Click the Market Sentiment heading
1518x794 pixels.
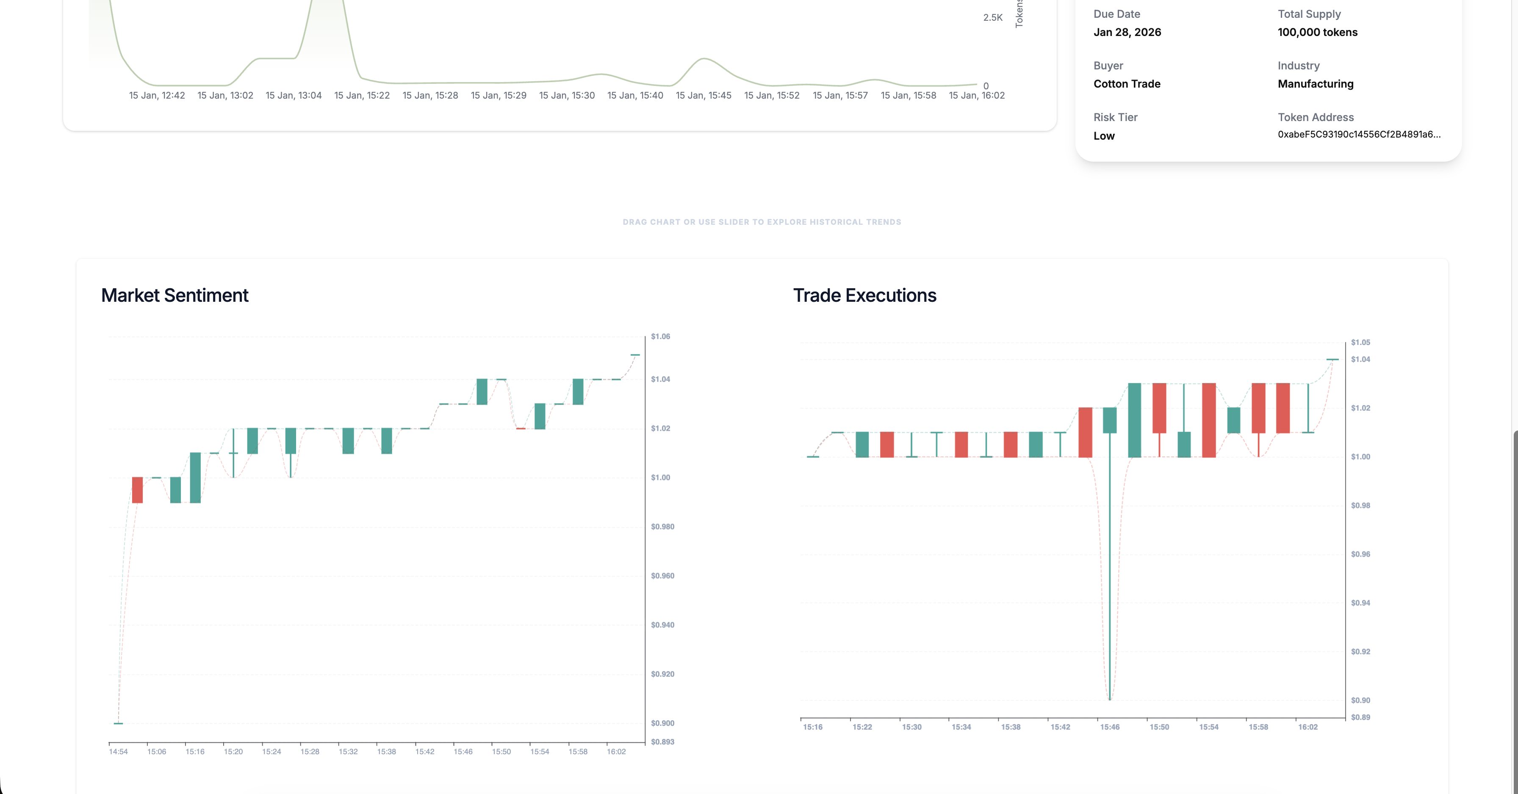(175, 295)
